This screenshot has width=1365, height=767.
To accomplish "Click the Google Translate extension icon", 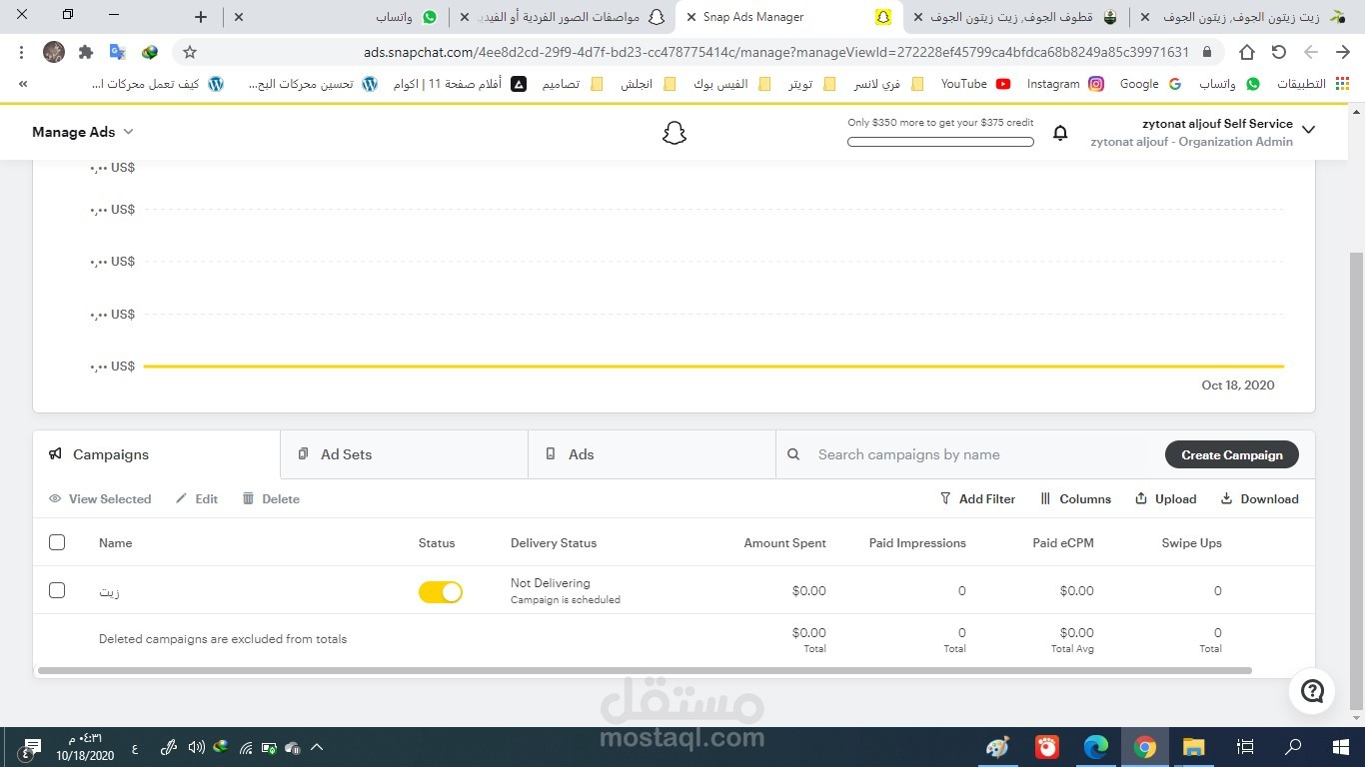I will tap(118, 52).
